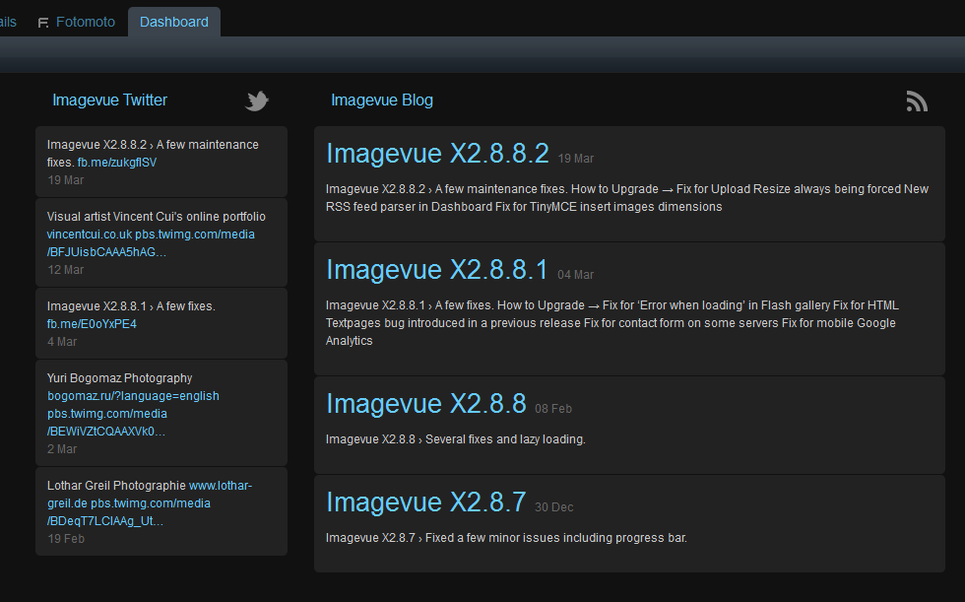Click the 04 Mar blog post date
The height and width of the screenshot is (602, 965).
pyautogui.click(x=575, y=275)
